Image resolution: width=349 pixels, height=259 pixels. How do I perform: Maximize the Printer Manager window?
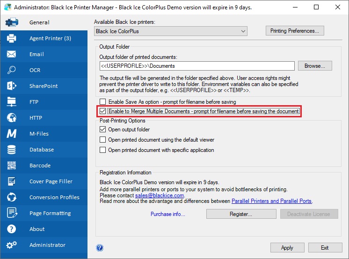pyautogui.click(x=316, y=7)
